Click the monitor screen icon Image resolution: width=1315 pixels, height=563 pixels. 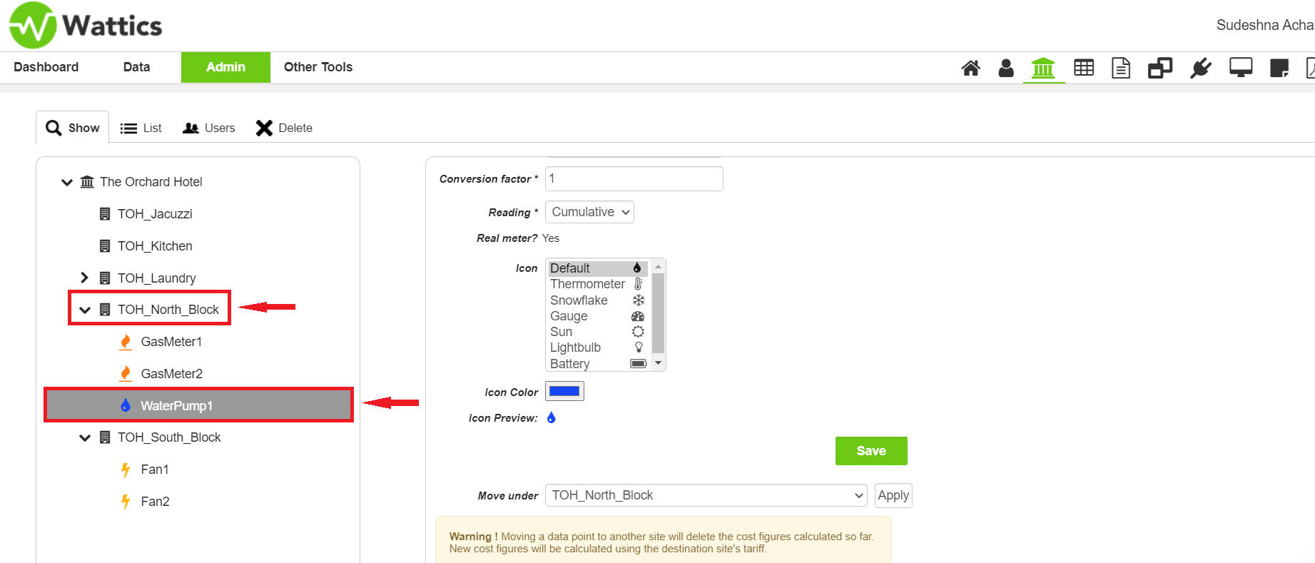coord(1241,68)
